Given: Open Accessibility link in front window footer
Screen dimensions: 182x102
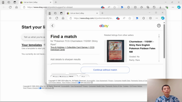Looking at the screenshot, I should pos(91,80).
